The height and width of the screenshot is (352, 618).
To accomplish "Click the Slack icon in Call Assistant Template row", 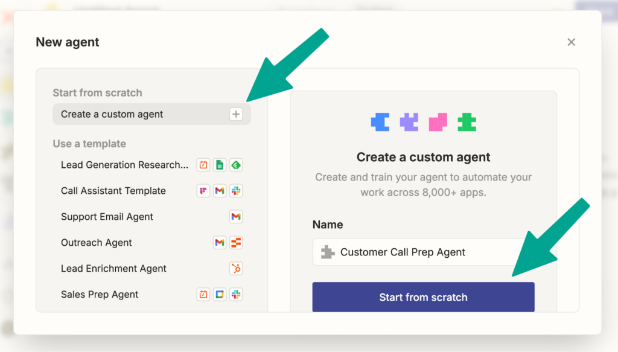I will [236, 191].
